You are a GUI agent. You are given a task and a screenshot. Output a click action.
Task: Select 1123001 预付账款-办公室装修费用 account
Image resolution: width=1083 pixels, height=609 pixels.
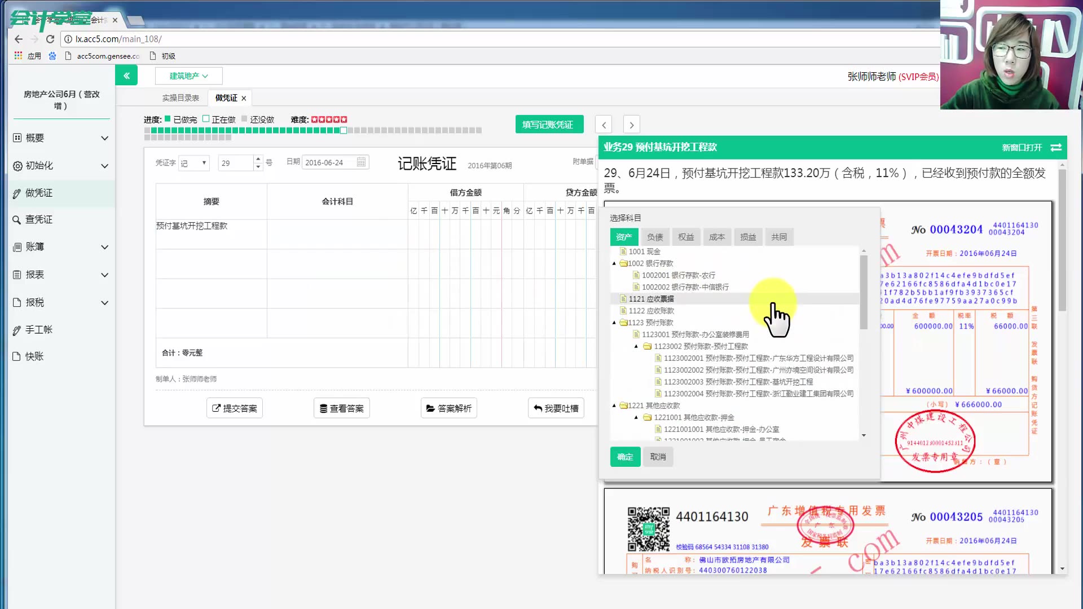pyautogui.click(x=695, y=334)
